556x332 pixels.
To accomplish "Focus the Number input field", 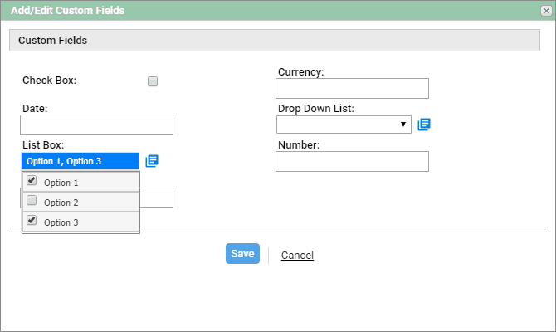I will (352, 161).
